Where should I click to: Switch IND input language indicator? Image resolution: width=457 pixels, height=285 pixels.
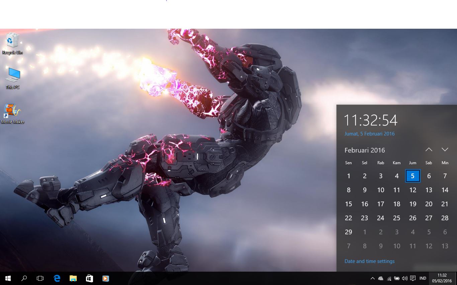(423, 278)
